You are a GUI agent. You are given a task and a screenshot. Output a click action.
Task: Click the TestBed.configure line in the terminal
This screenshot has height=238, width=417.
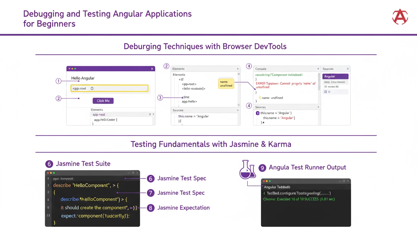tap(297, 193)
